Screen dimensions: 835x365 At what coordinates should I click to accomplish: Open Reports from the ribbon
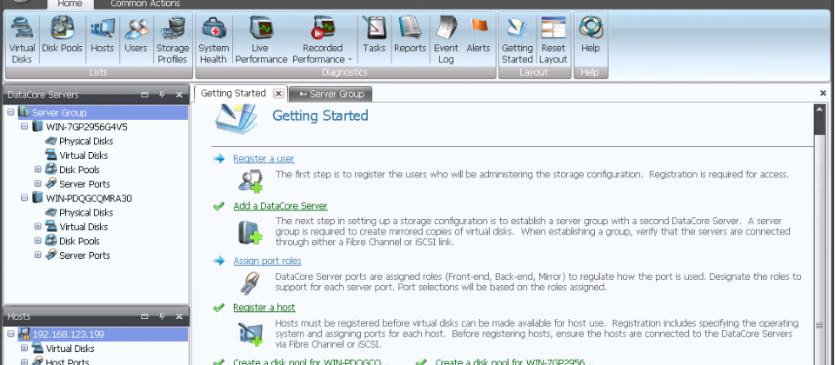(410, 35)
